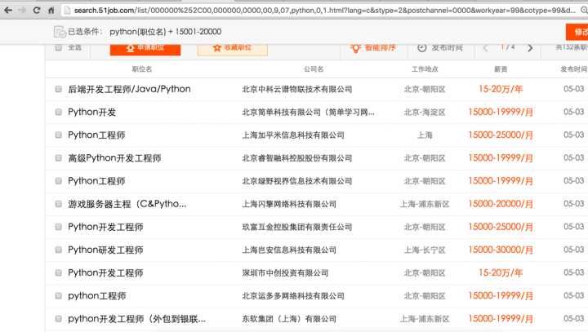Select checkbox for 深圳市中创投资 row
588x332 pixels.
(x=58, y=272)
